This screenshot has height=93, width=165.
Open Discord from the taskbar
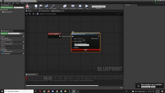tap(53, 91)
